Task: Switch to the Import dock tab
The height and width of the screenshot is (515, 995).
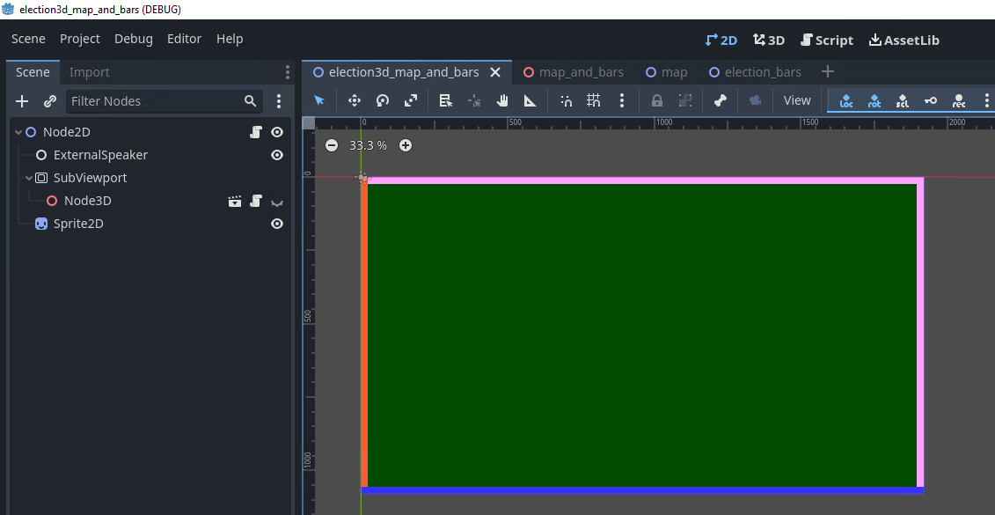Action: coord(90,72)
